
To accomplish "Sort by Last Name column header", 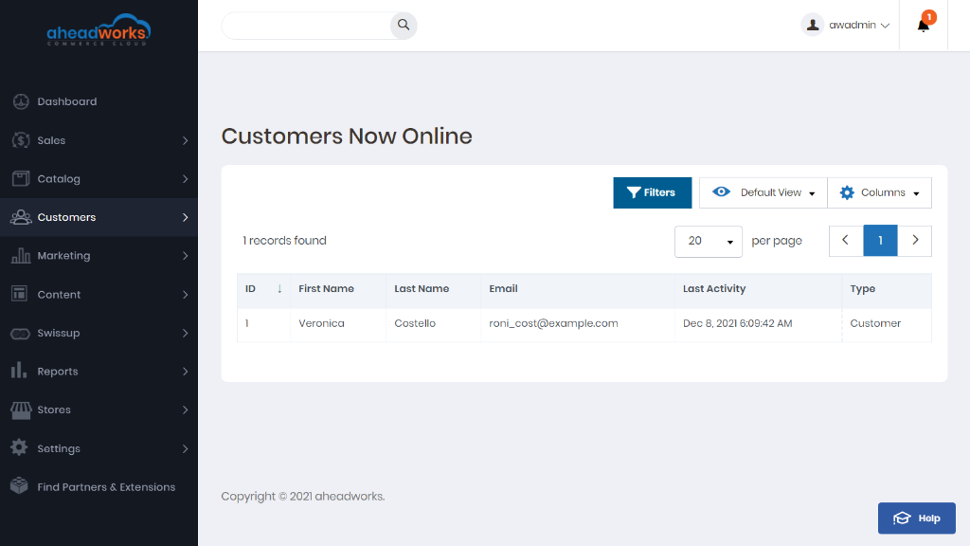I will pos(433,289).
